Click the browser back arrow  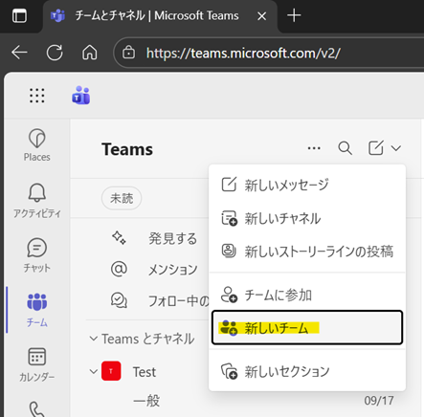(x=19, y=53)
